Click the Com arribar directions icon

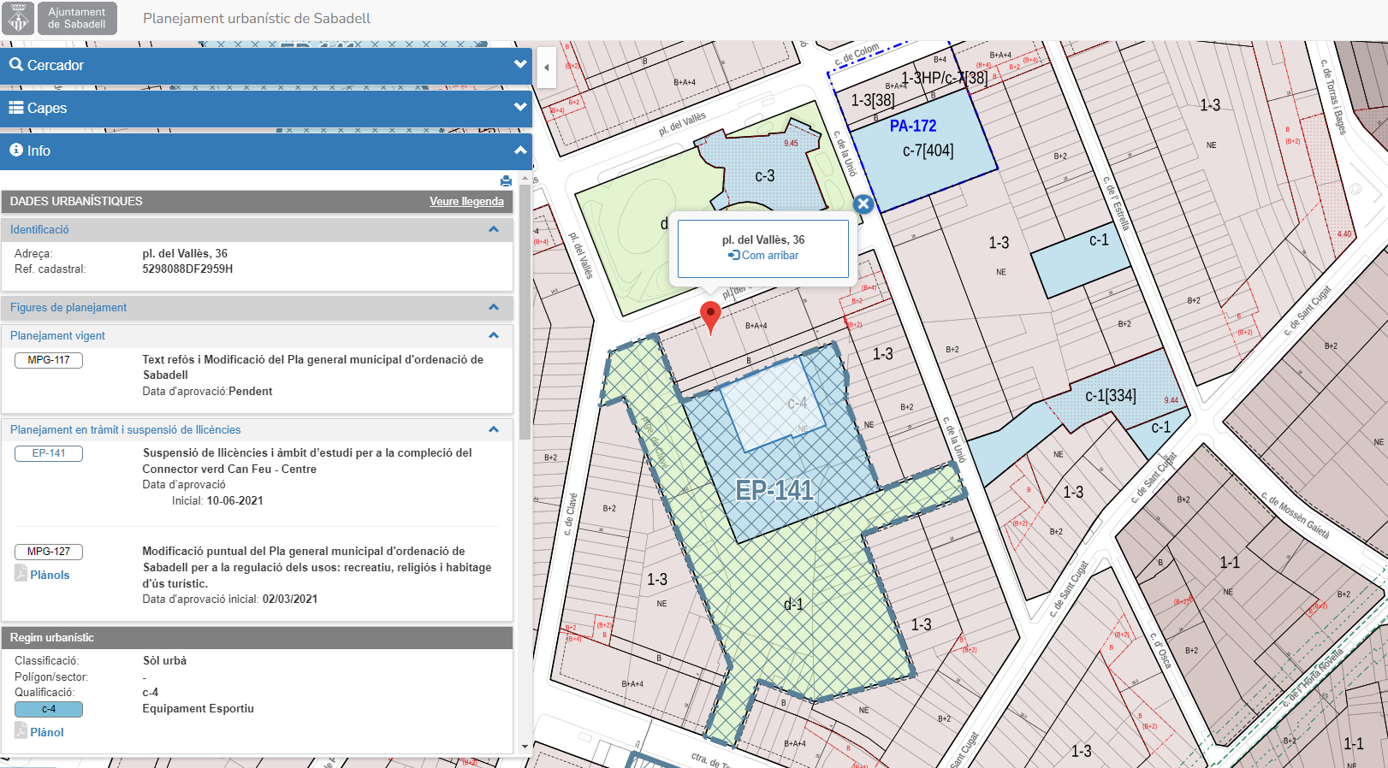click(733, 256)
